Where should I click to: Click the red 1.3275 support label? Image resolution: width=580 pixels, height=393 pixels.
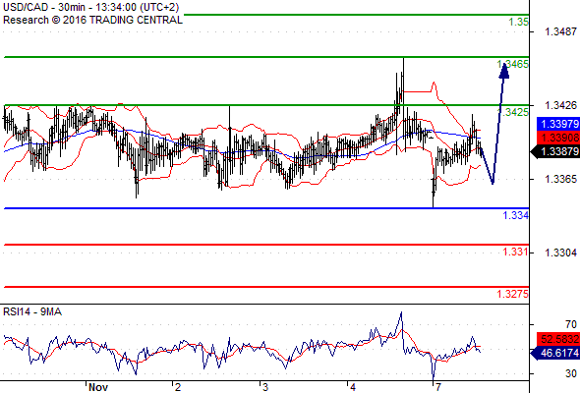tap(513, 294)
